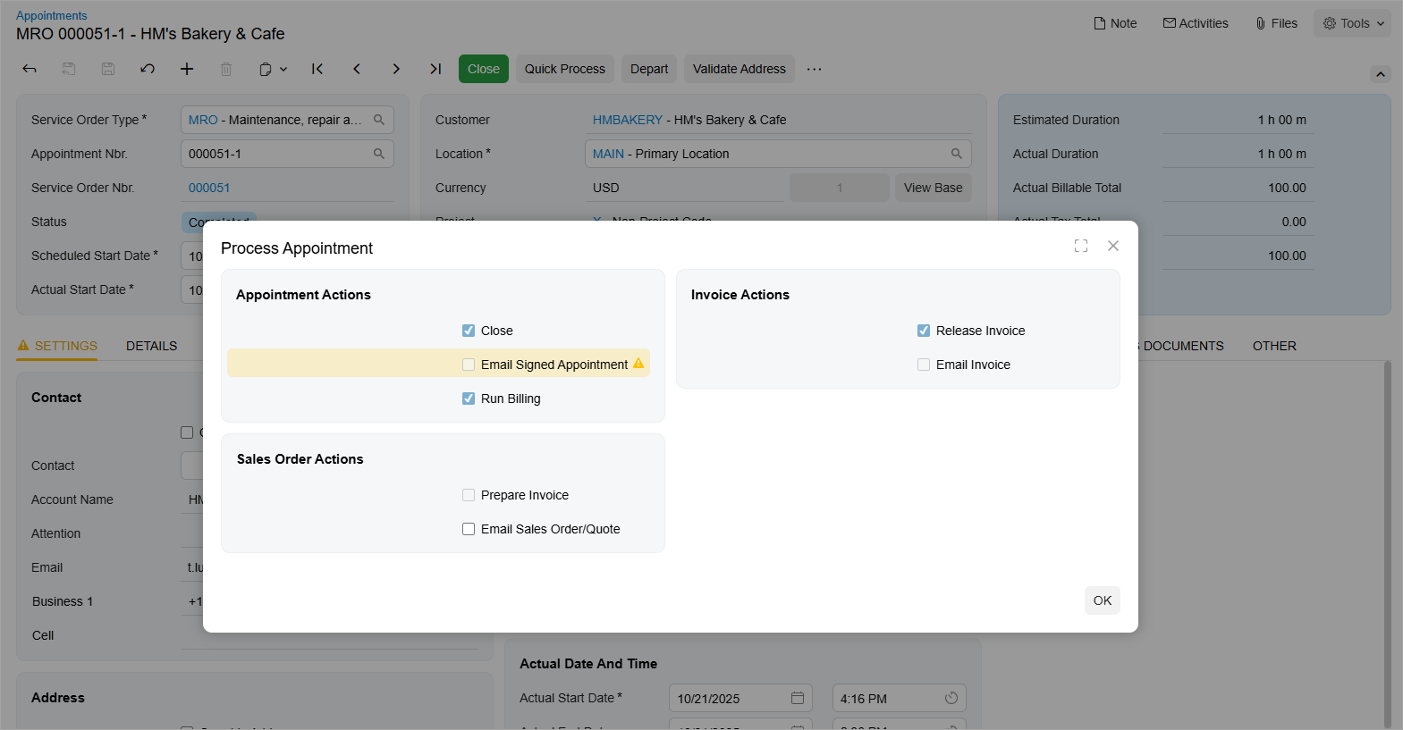
Task: Toggle the Release Invoice checkbox
Action: click(x=924, y=331)
